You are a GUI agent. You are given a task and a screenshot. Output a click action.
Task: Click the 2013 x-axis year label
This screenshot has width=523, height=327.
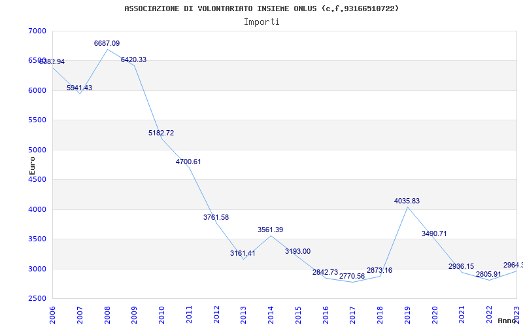click(243, 315)
